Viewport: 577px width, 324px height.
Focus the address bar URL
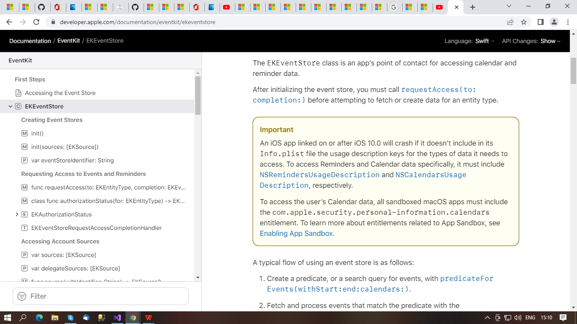coord(138,22)
